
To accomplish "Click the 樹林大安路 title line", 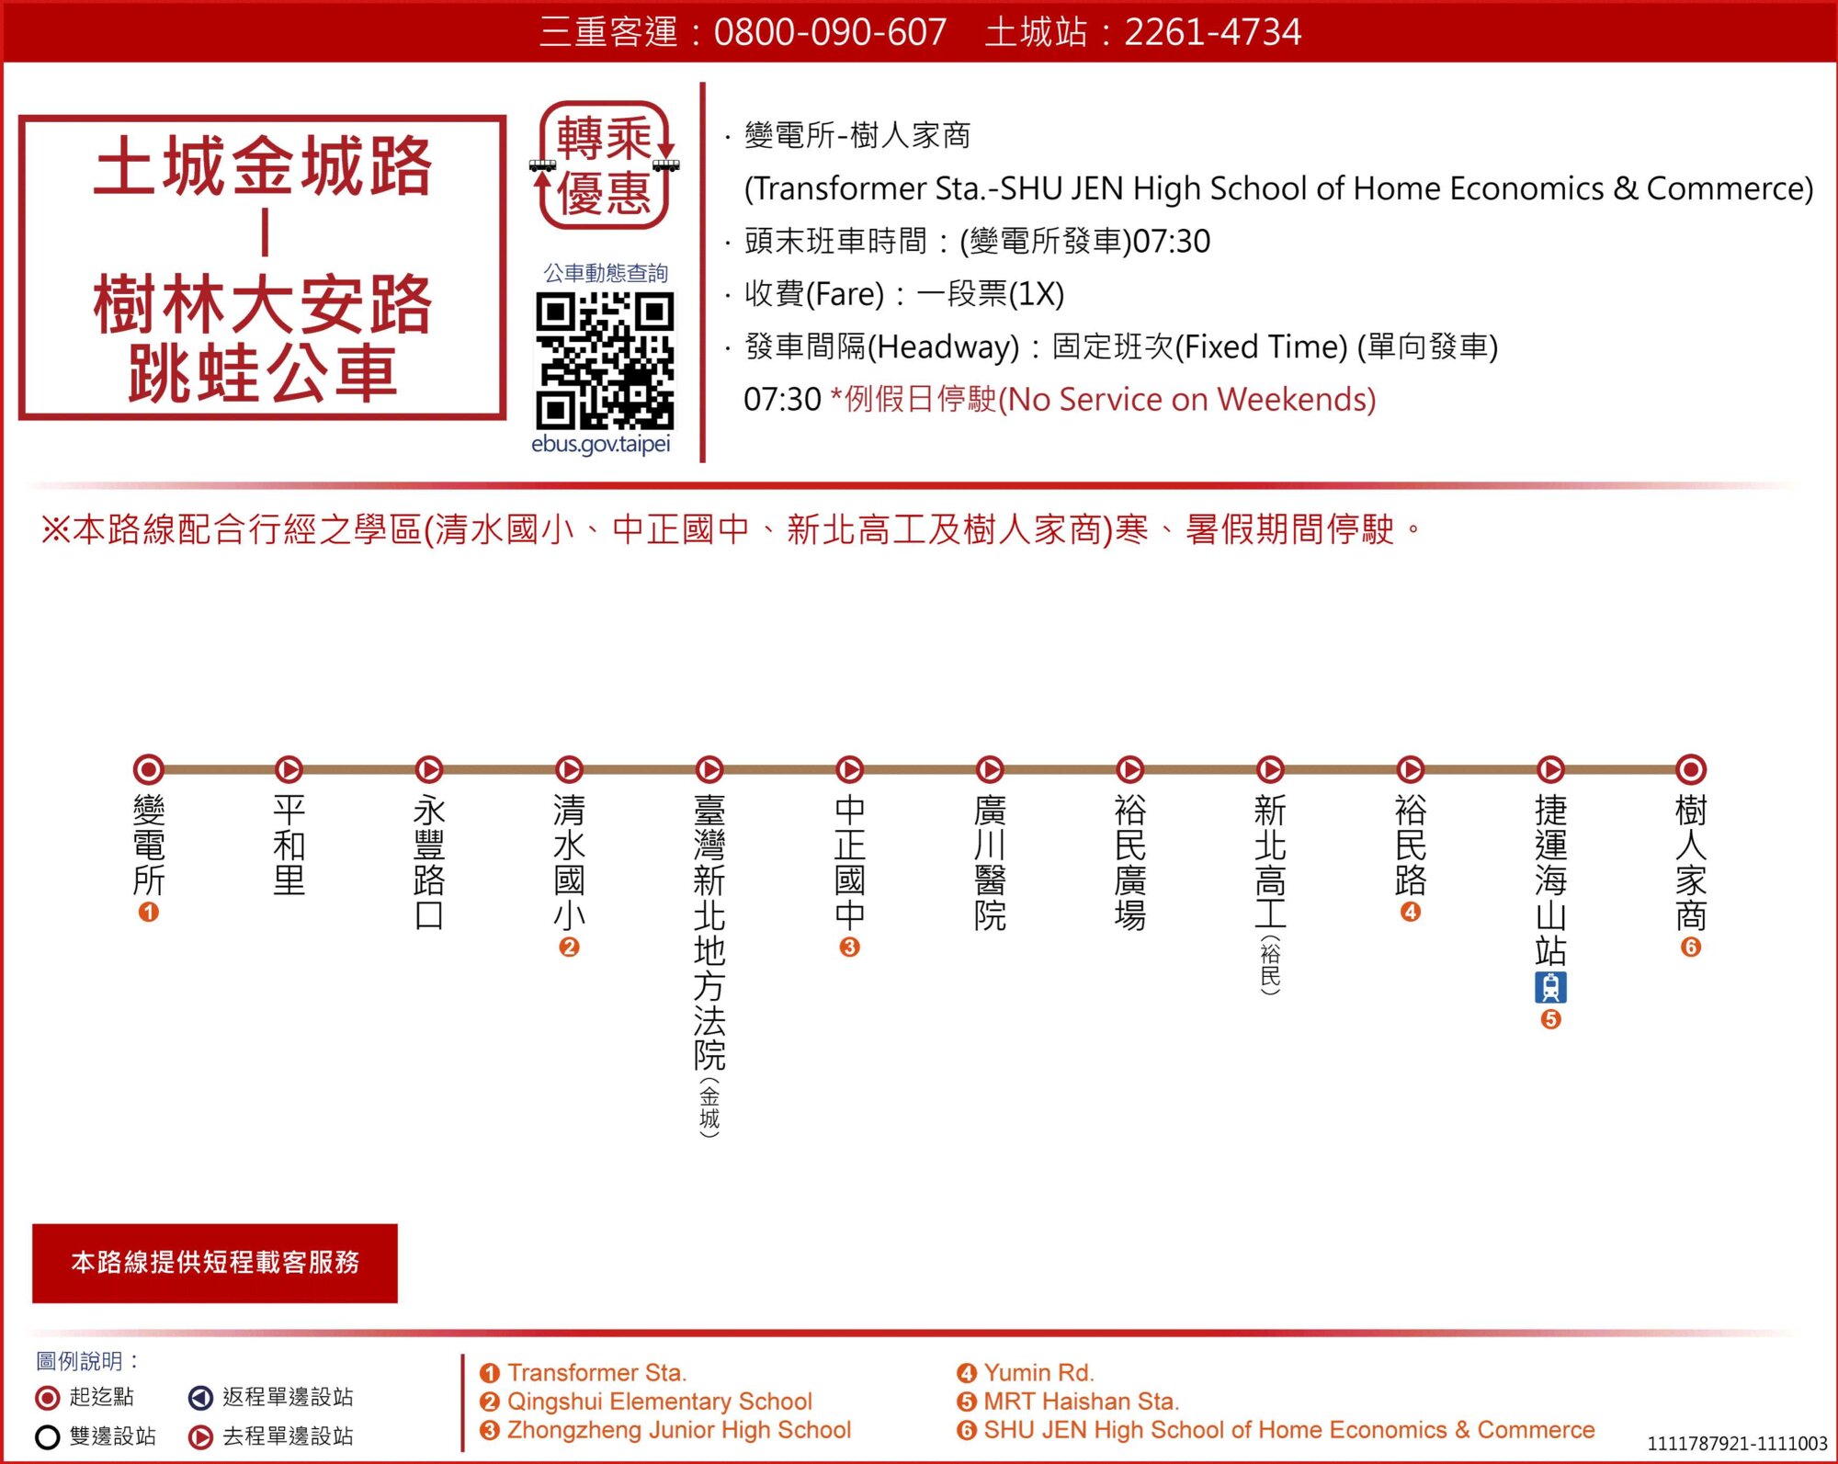I will coord(263,304).
